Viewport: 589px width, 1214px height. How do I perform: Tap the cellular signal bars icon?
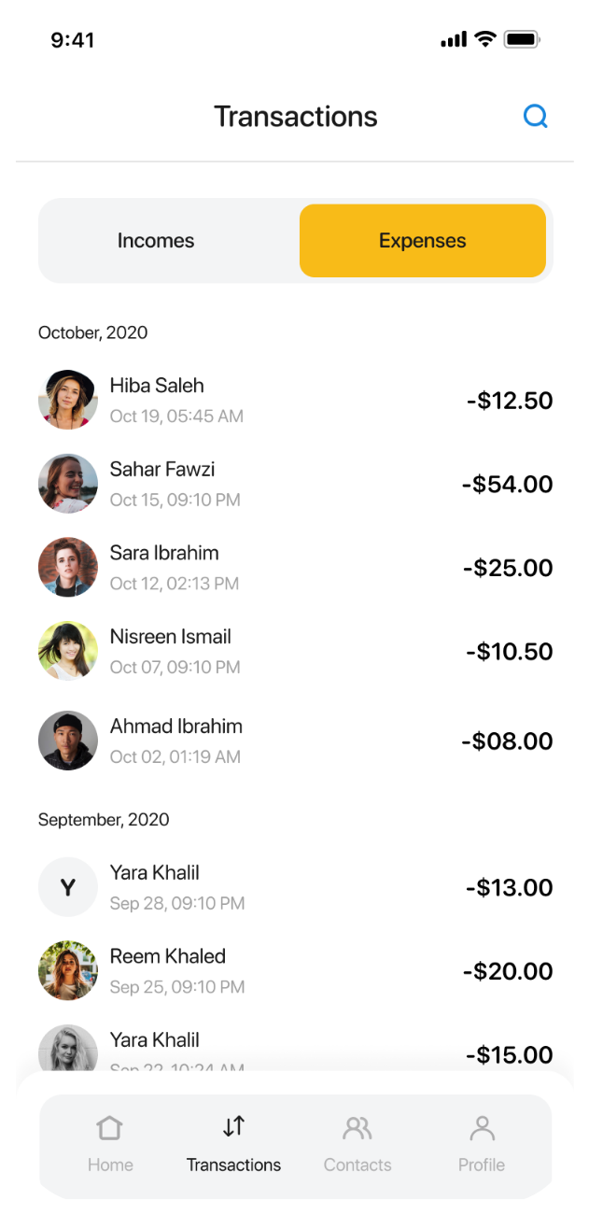point(453,39)
